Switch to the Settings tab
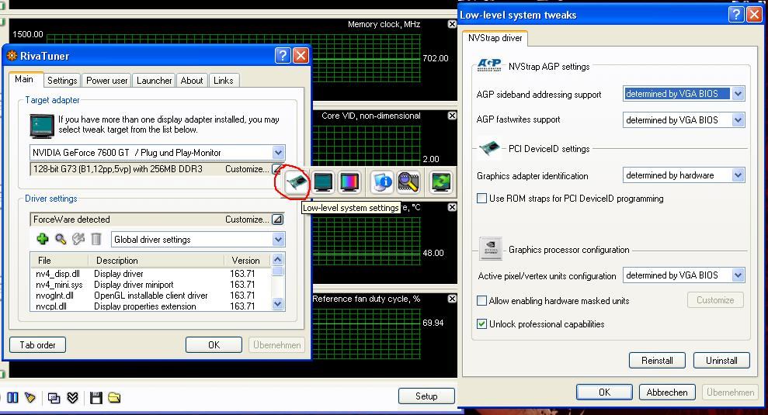The image size is (768, 415). pos(62,80)
